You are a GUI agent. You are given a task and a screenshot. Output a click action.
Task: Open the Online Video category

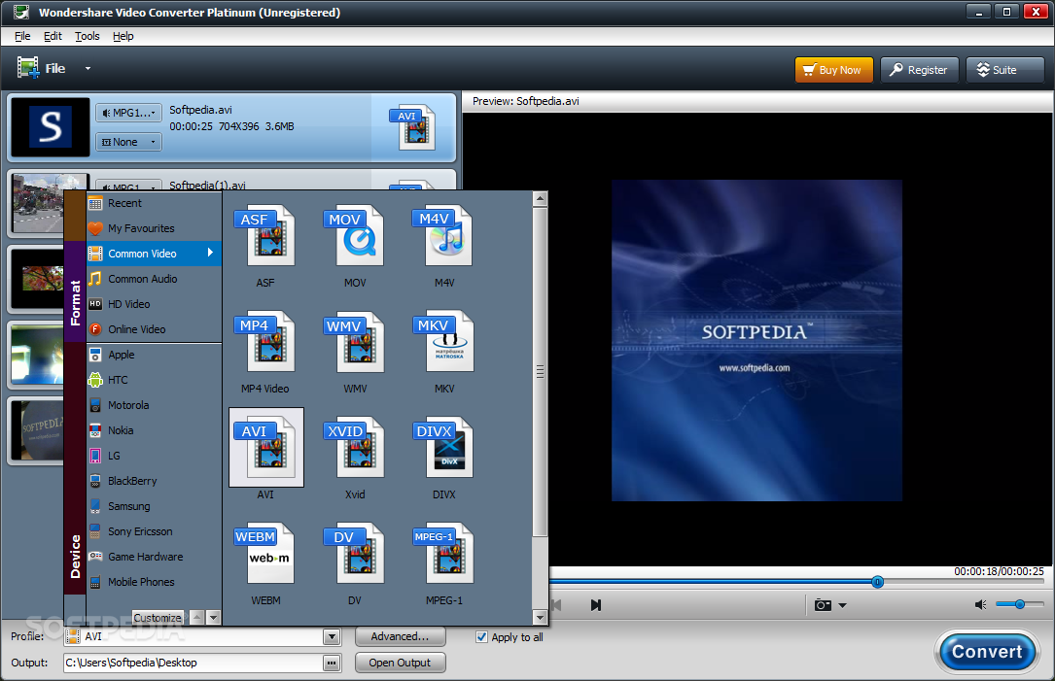[154, 329]
